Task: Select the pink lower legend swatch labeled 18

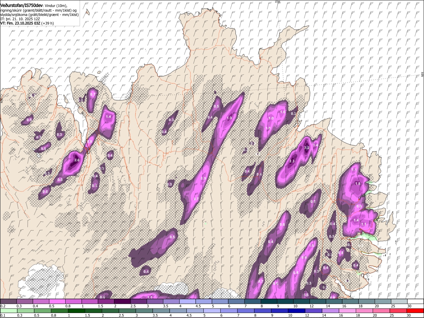Action: tap(364, 311)
